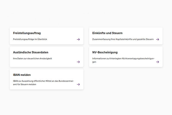The image size is (172, 115).
Task: Select the IBAN melden heading
Action: (22, 75)
